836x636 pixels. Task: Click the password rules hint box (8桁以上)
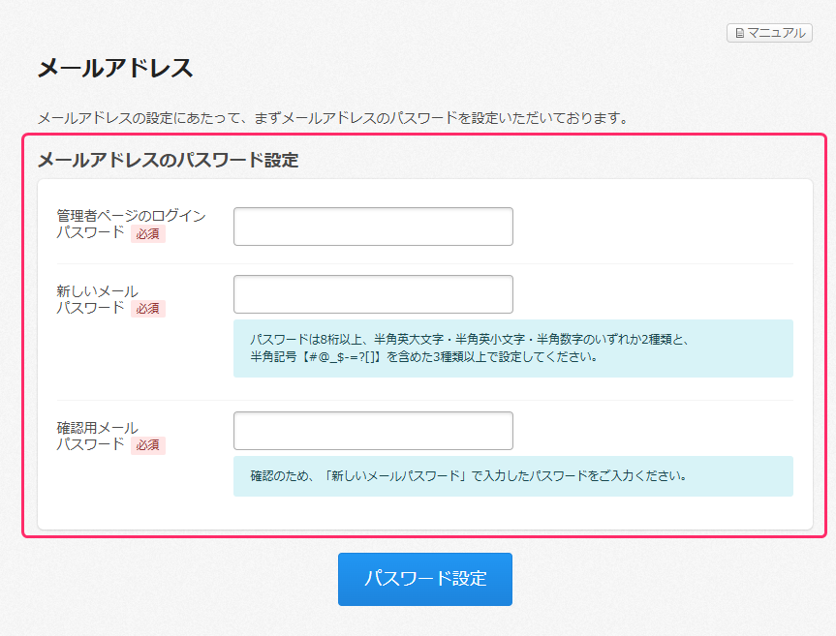[512, 348]
